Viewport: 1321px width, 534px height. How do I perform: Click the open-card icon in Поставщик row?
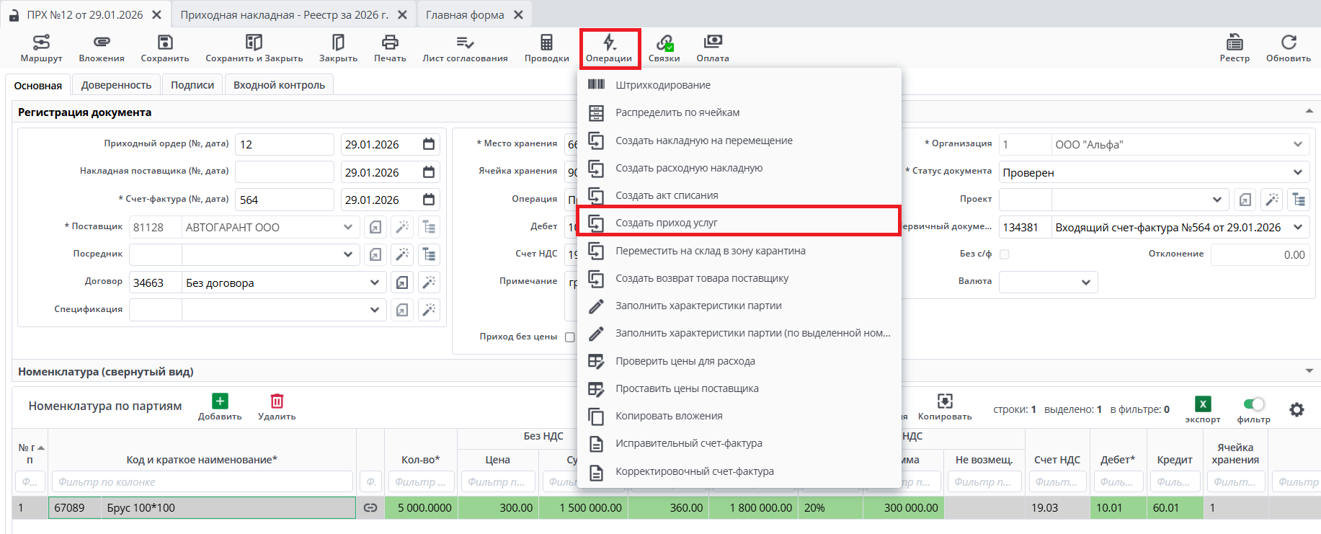point(375,228)
